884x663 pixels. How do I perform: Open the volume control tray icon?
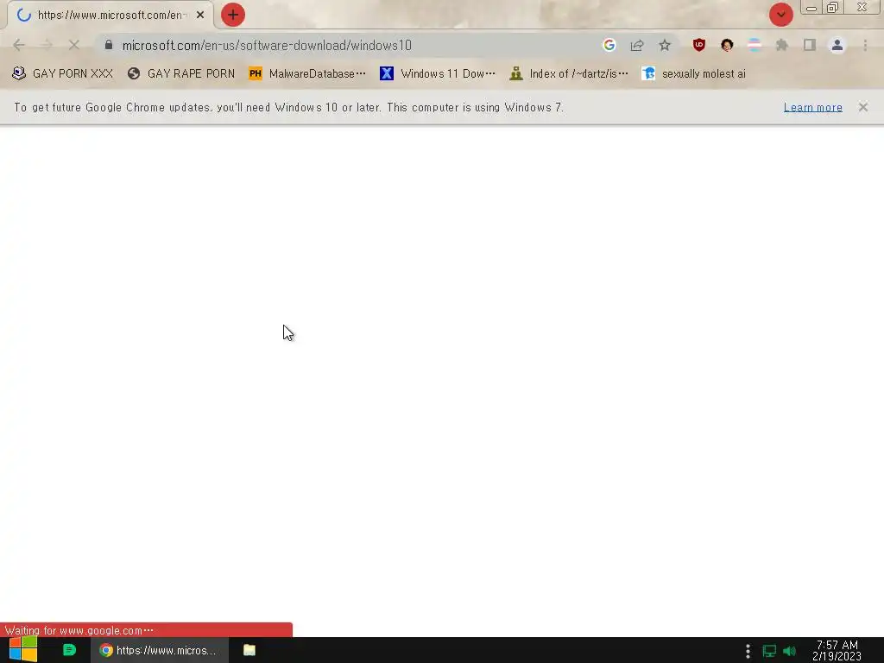pyautogui.click(x=789, y=651)
